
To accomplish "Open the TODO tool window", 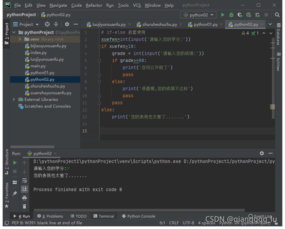I will 79,216.
